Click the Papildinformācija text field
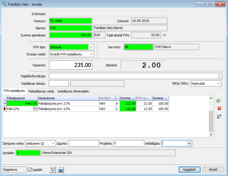The image size is (228, 176). coord(133,76)
